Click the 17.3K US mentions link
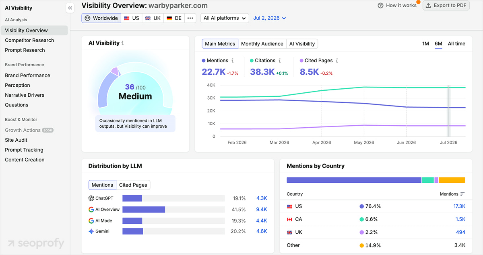 click(459, 206)
